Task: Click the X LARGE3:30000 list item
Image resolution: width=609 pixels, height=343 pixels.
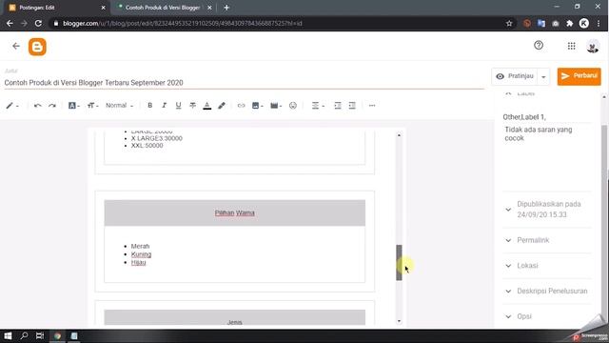Action: 156,138
